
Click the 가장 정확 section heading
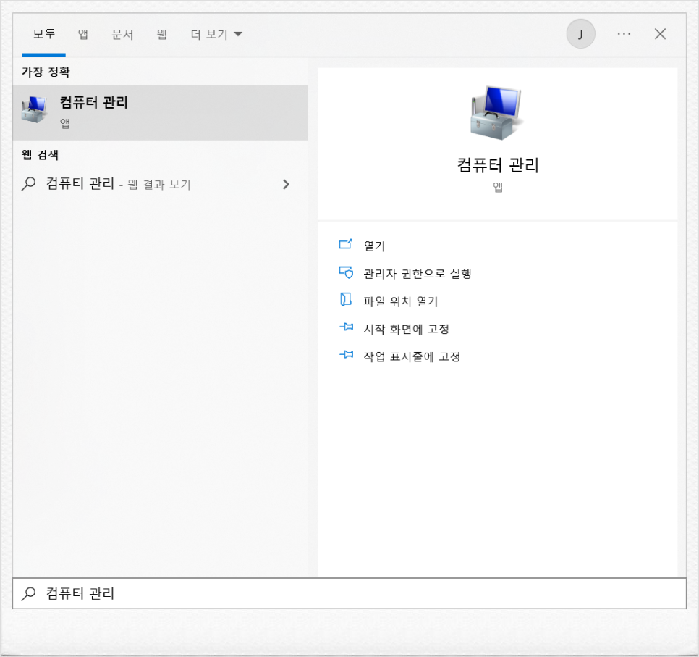46,72
